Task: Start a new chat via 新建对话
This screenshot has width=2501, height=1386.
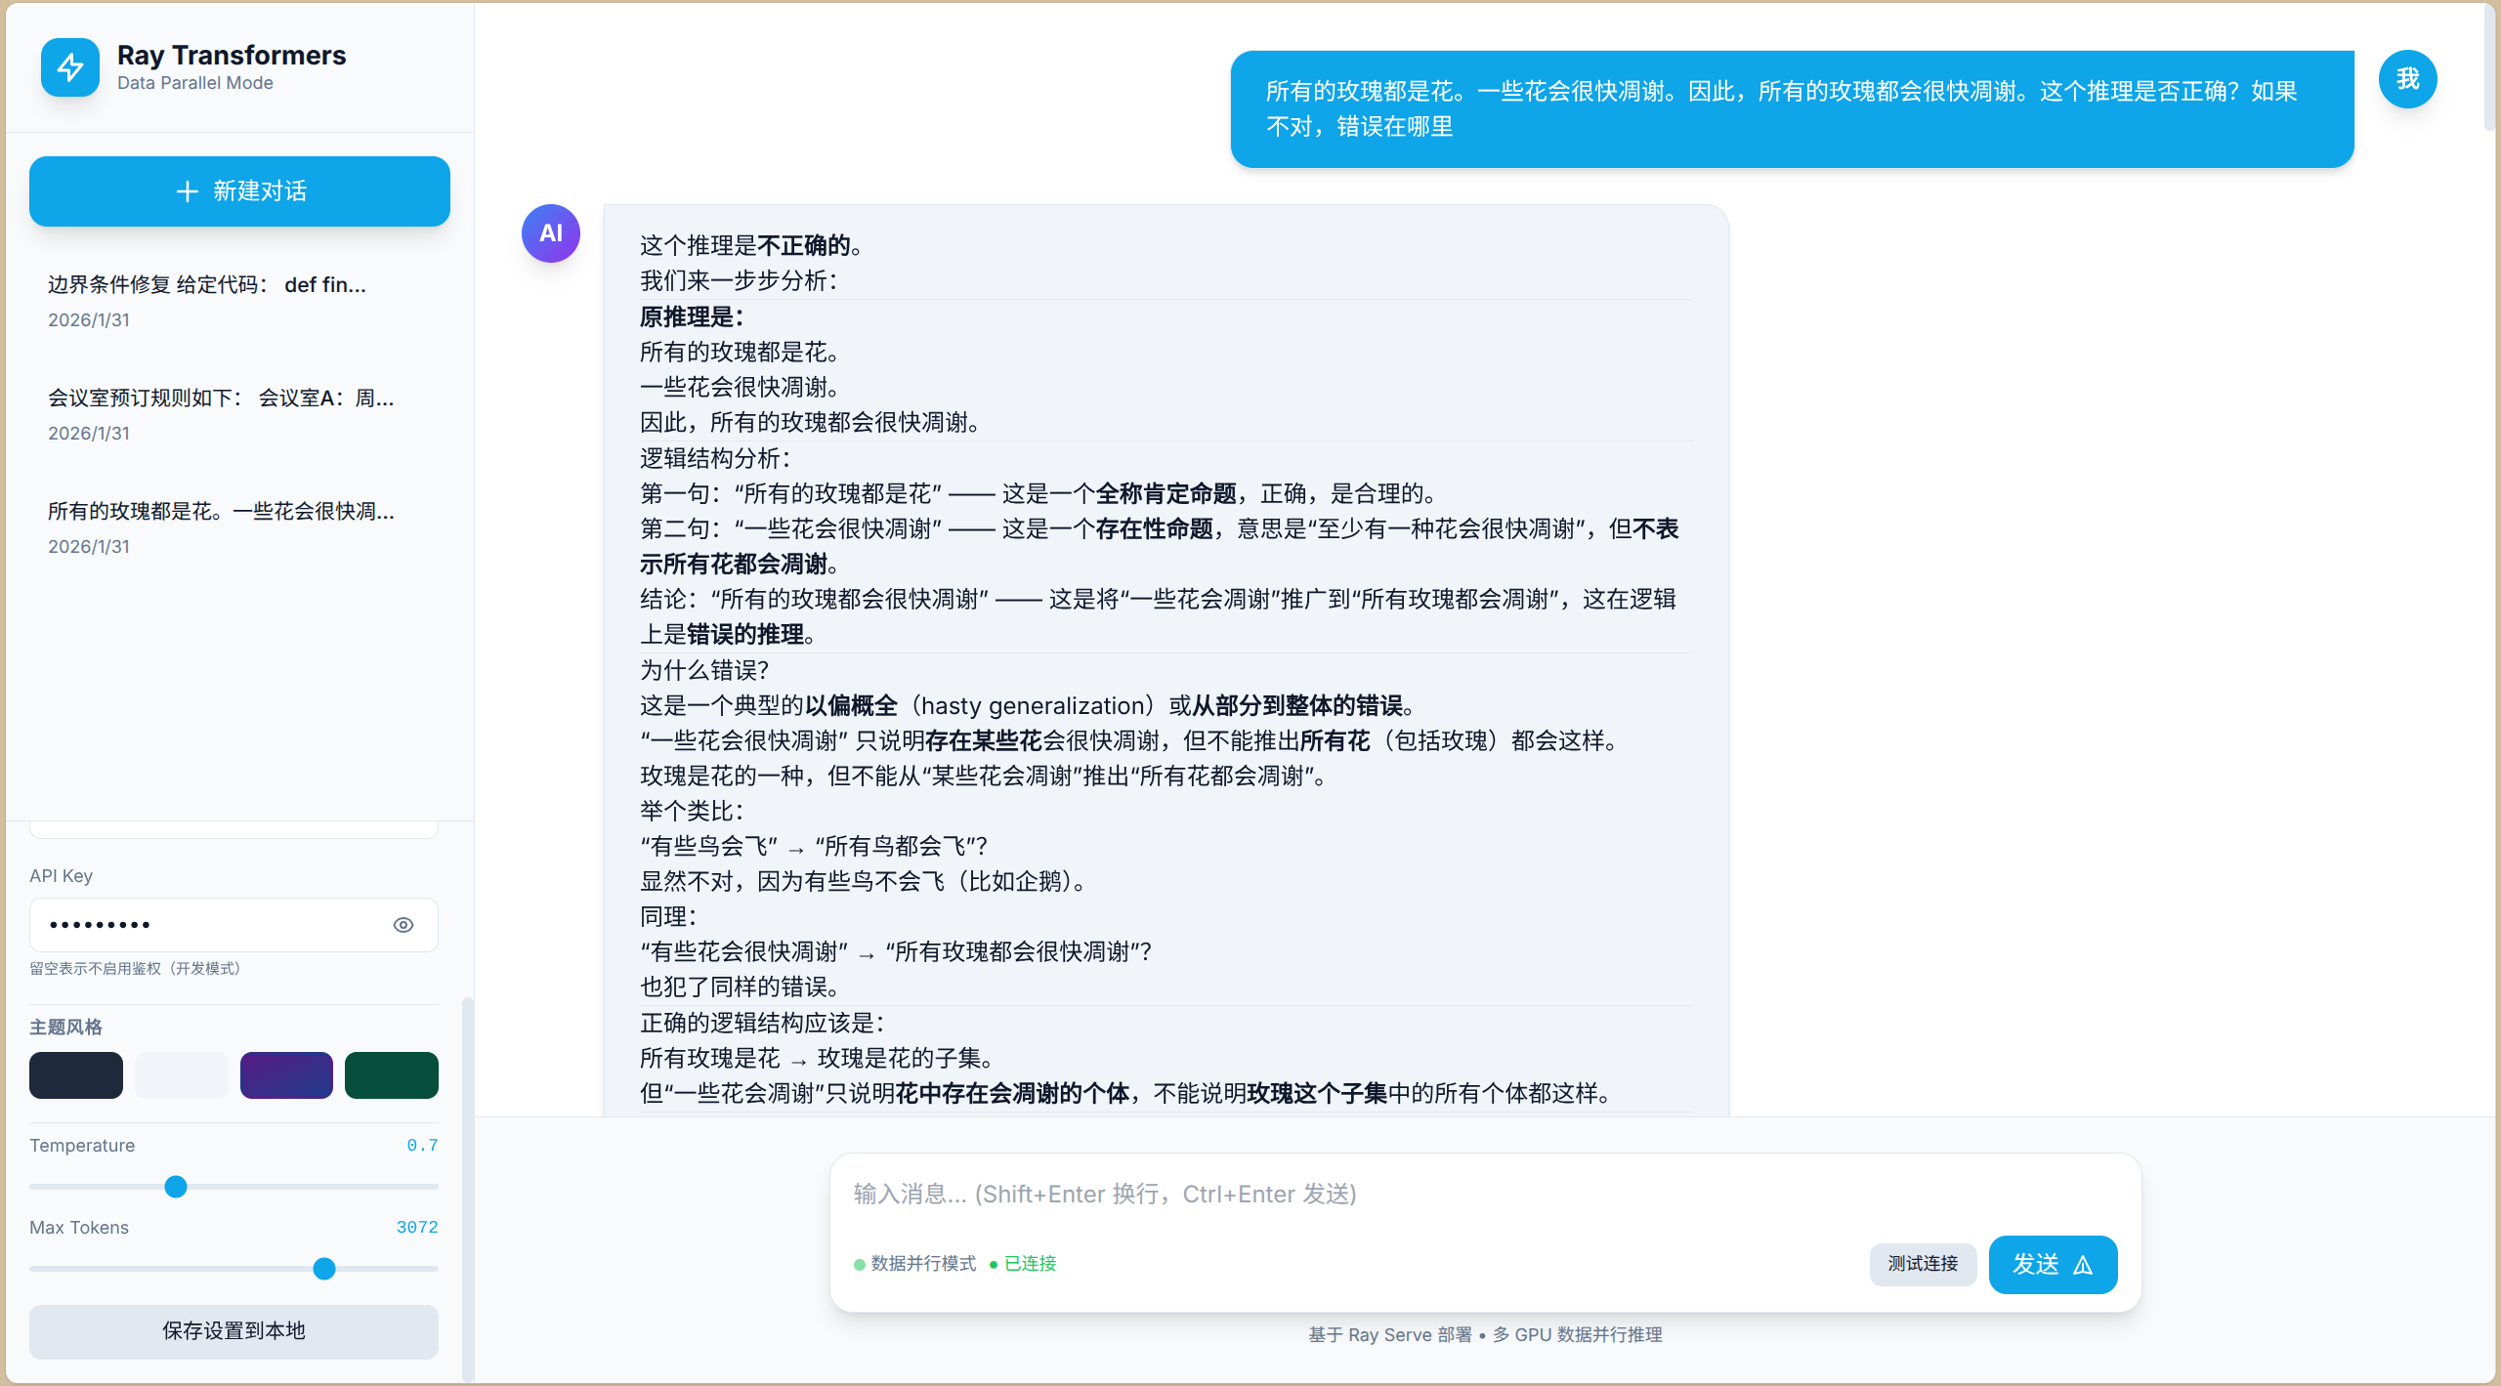Action: [x=238, y=191]
